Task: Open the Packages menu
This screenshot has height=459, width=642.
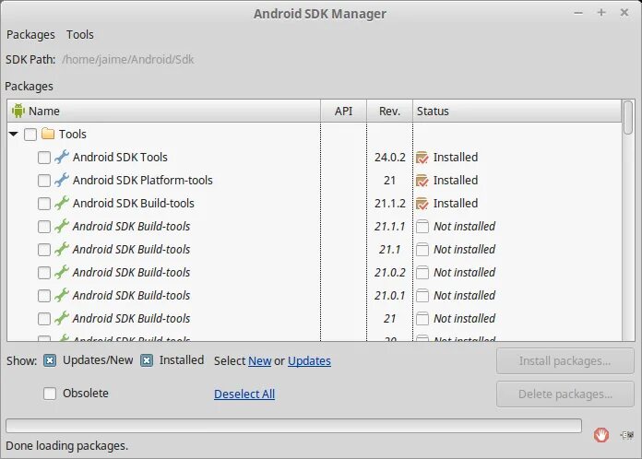Action: click(30, 35)
